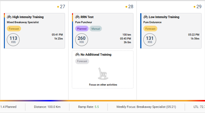Select day 28 date number

point(131,6)
